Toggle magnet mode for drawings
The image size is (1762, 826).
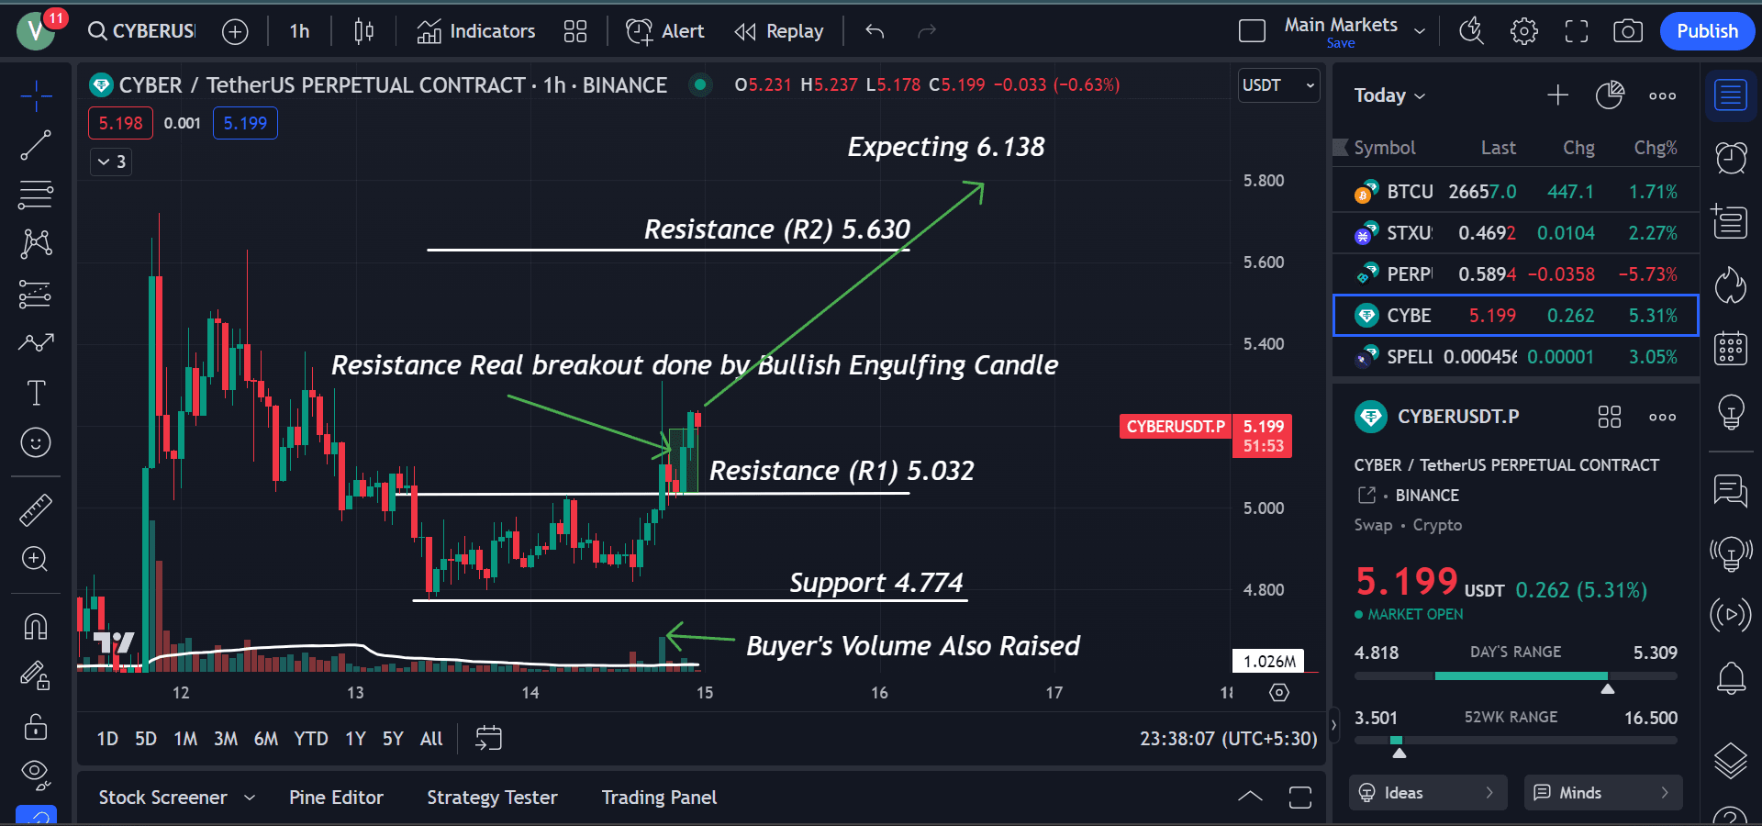(36, 627)
